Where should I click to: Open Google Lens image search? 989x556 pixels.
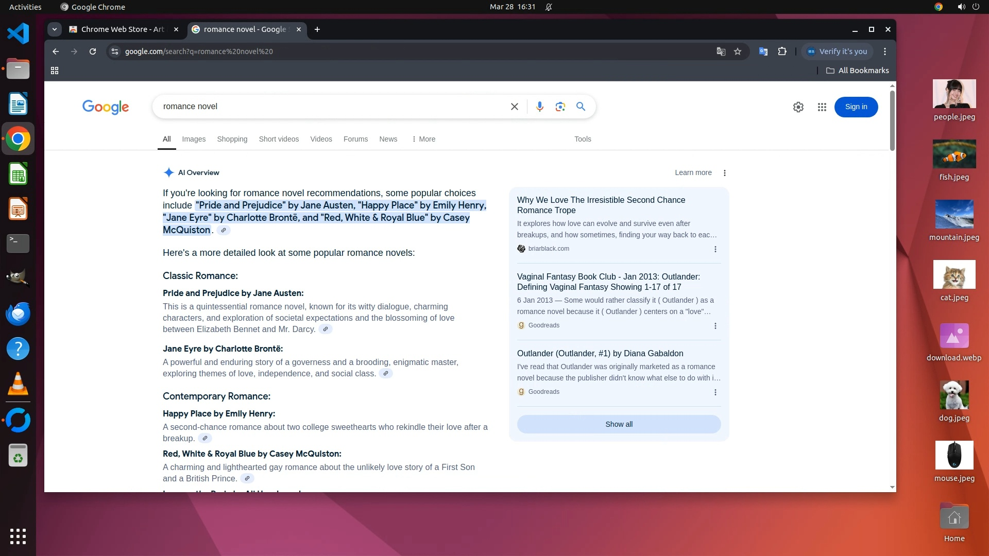pyautogui.click(x=560, y=107)
